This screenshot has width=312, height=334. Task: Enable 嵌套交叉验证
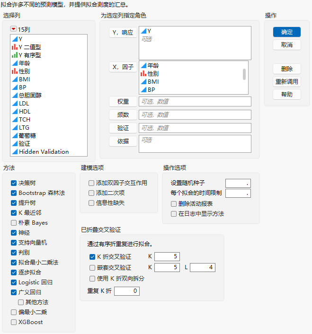coord(92,268)
